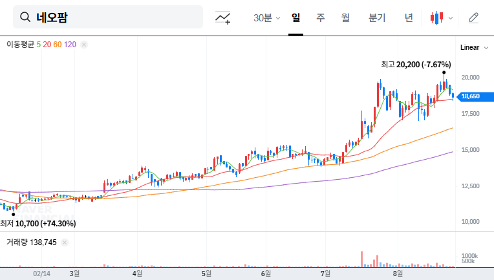Screen dimensions: 494x280
Task: Click the 4월 time axis label
Action: click(137, 274)
